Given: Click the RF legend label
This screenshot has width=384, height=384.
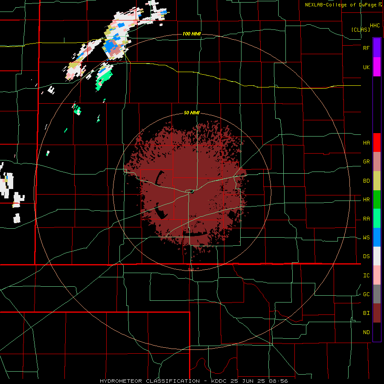Looking at the screenshot, I should 366,48.
